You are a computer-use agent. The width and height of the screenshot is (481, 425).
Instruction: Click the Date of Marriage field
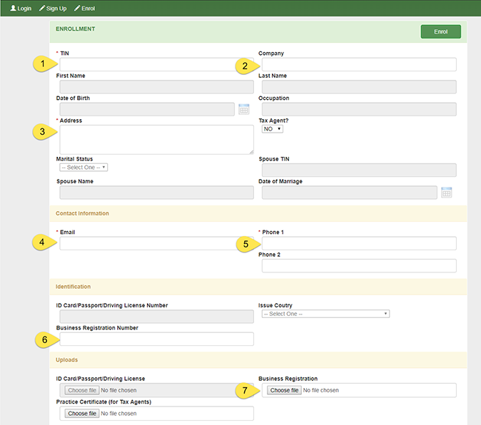(350, 193)
